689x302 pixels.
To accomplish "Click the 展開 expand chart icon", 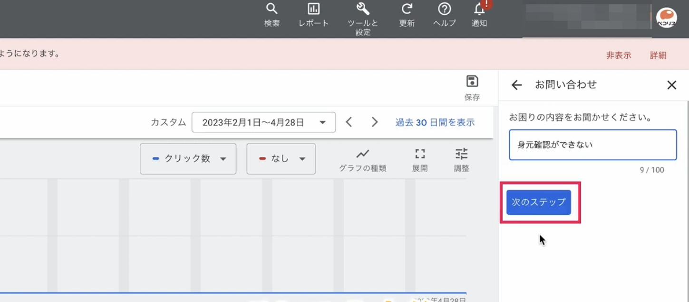I will tap(420, 154).
